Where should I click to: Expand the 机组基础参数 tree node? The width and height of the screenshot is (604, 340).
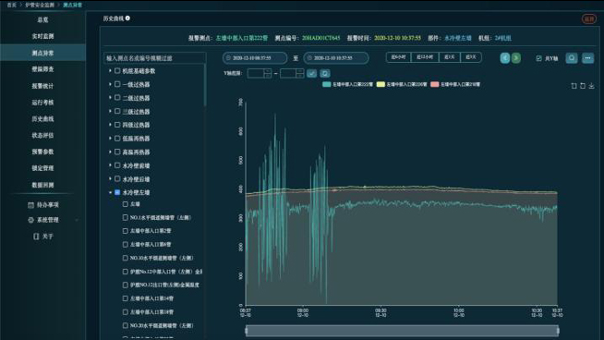pos(110,71)
